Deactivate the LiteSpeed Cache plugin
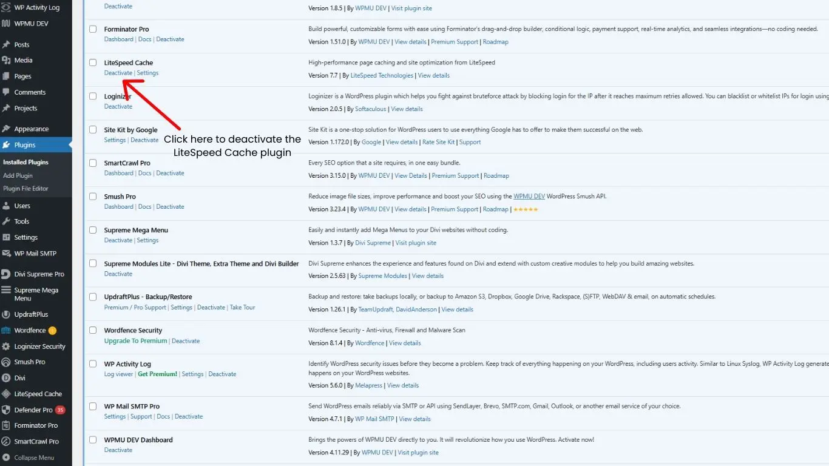 118,72
